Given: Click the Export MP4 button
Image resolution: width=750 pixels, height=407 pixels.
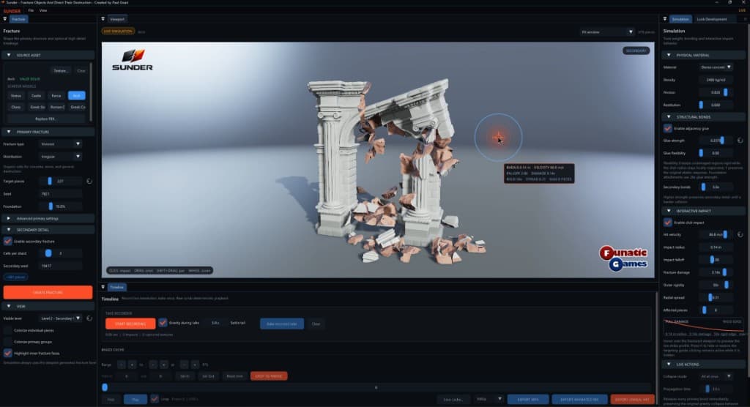Looking at the screenshot, I should 528,399.
